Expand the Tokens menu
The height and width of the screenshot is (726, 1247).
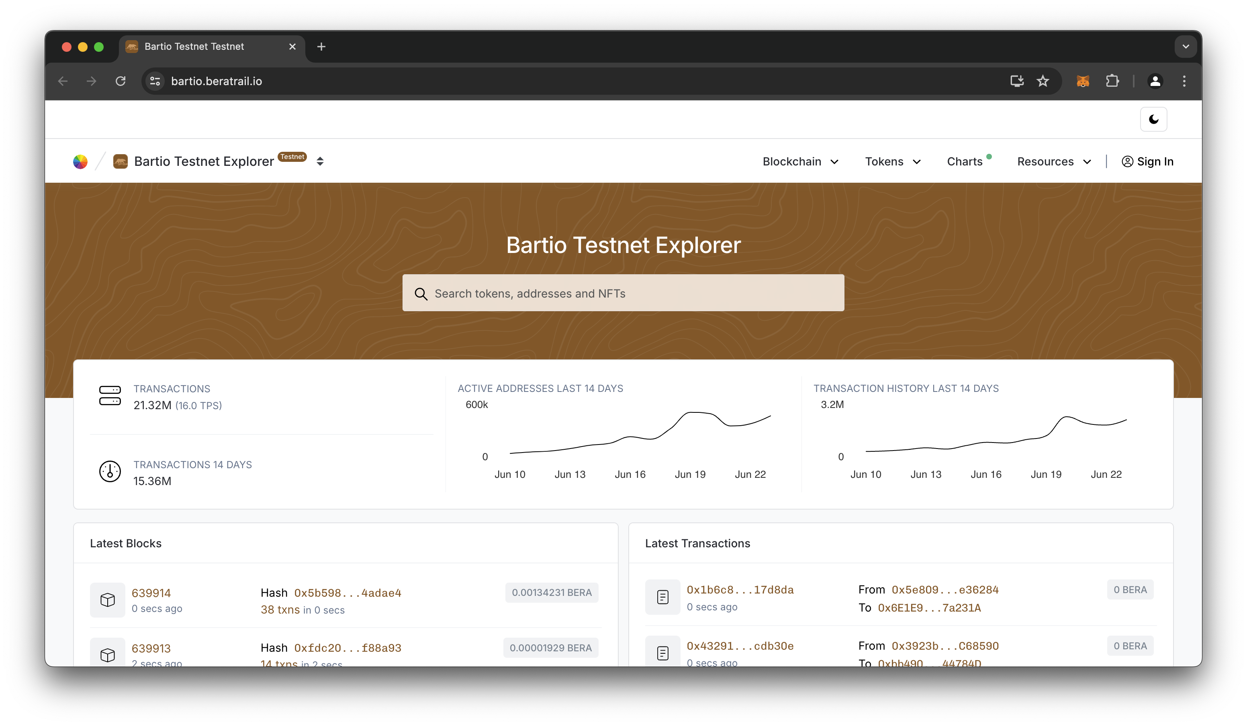[892, 161]
